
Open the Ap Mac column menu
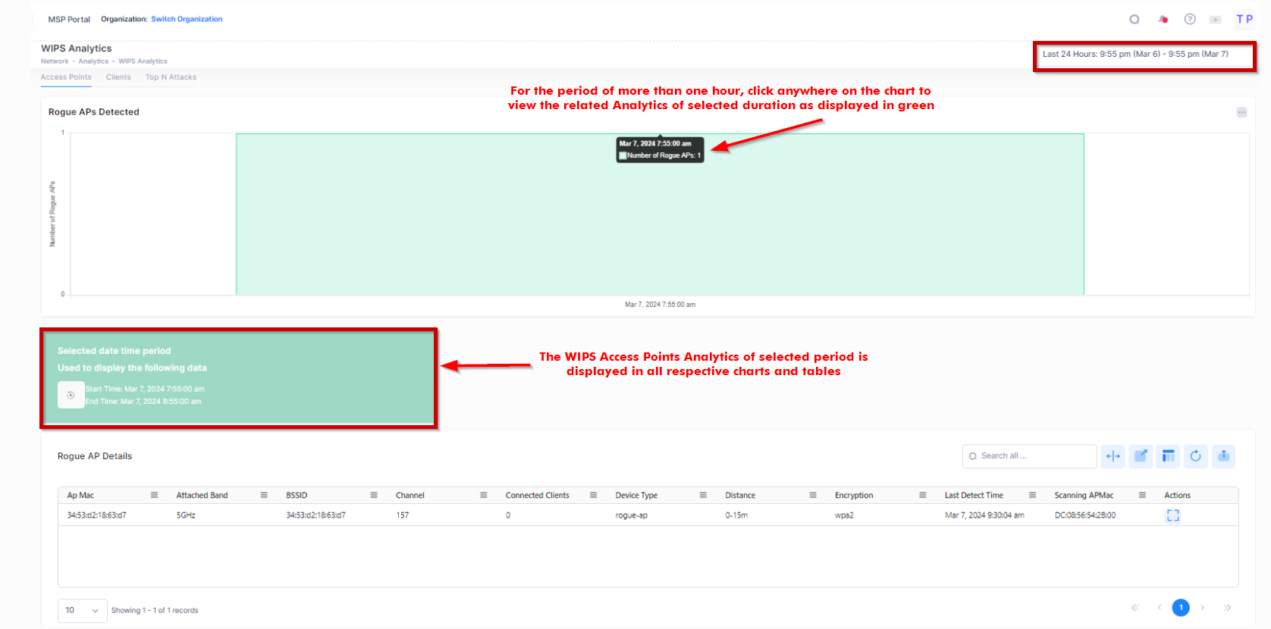coord(154,496)
